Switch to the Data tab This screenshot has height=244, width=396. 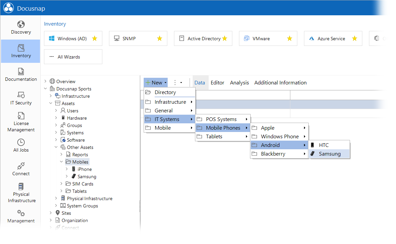pos(200,82)
